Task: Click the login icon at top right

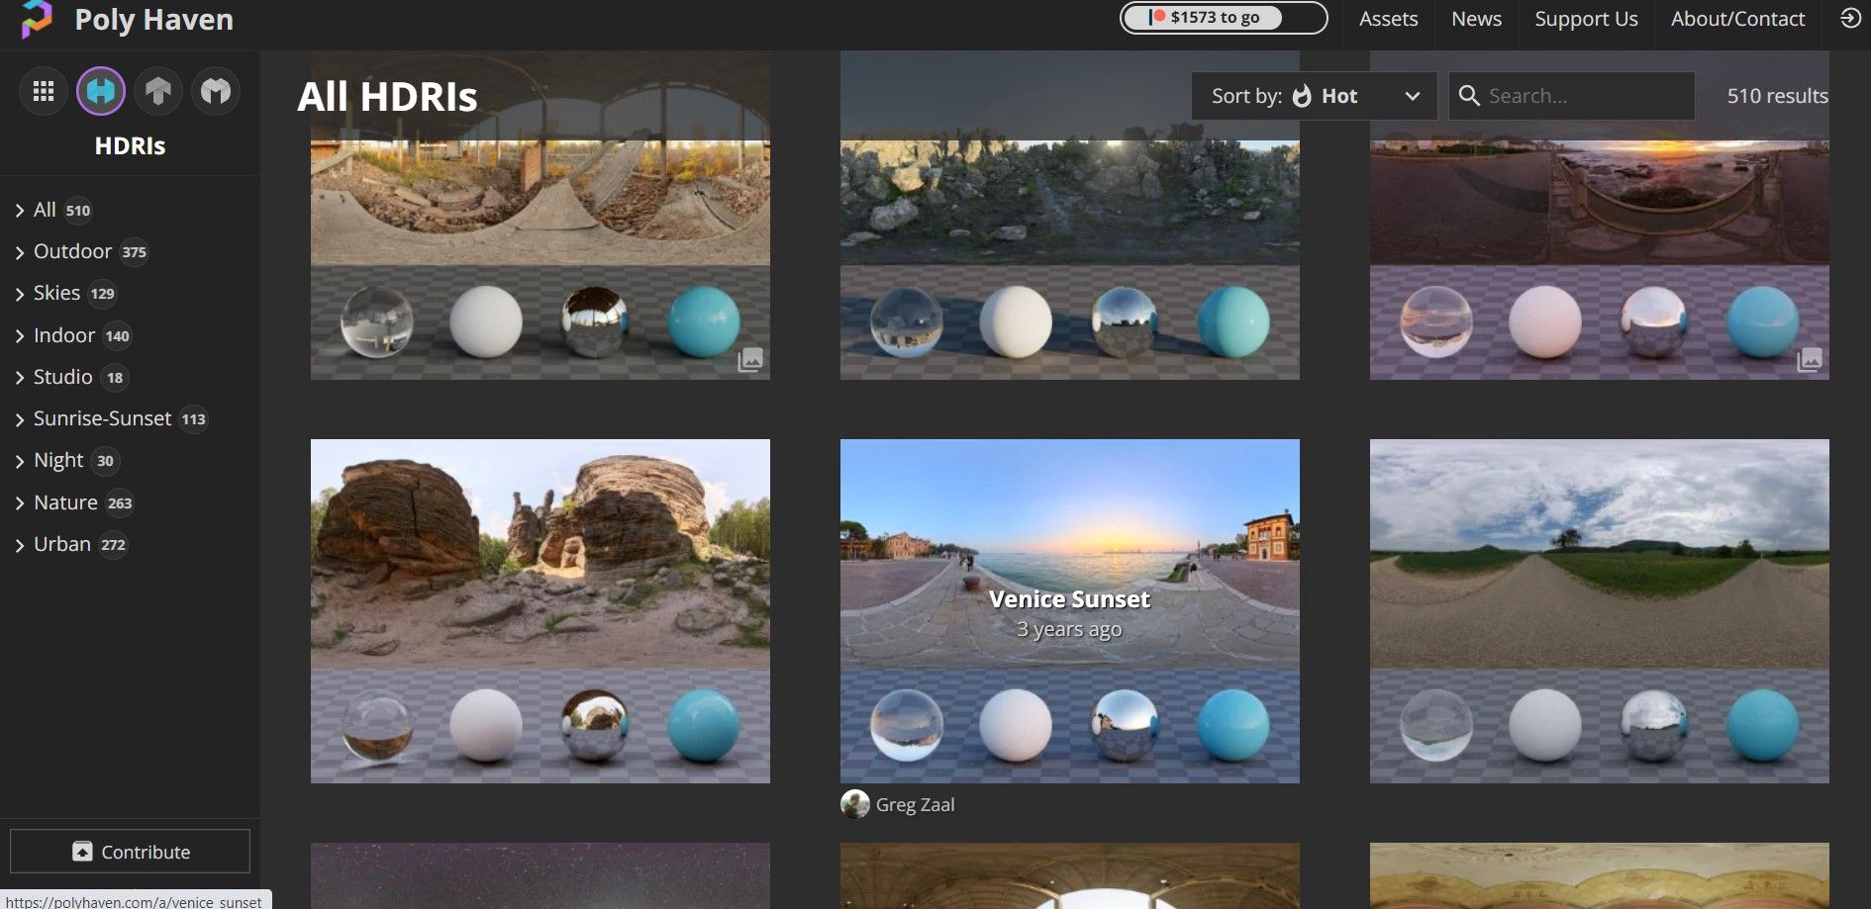Action: click(1850, 18)
